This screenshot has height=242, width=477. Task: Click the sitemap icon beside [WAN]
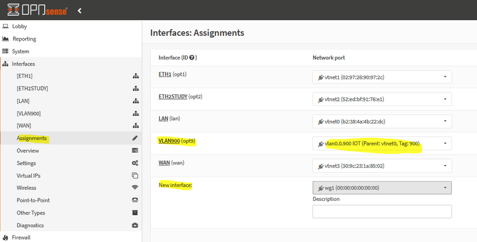point(135,126)
